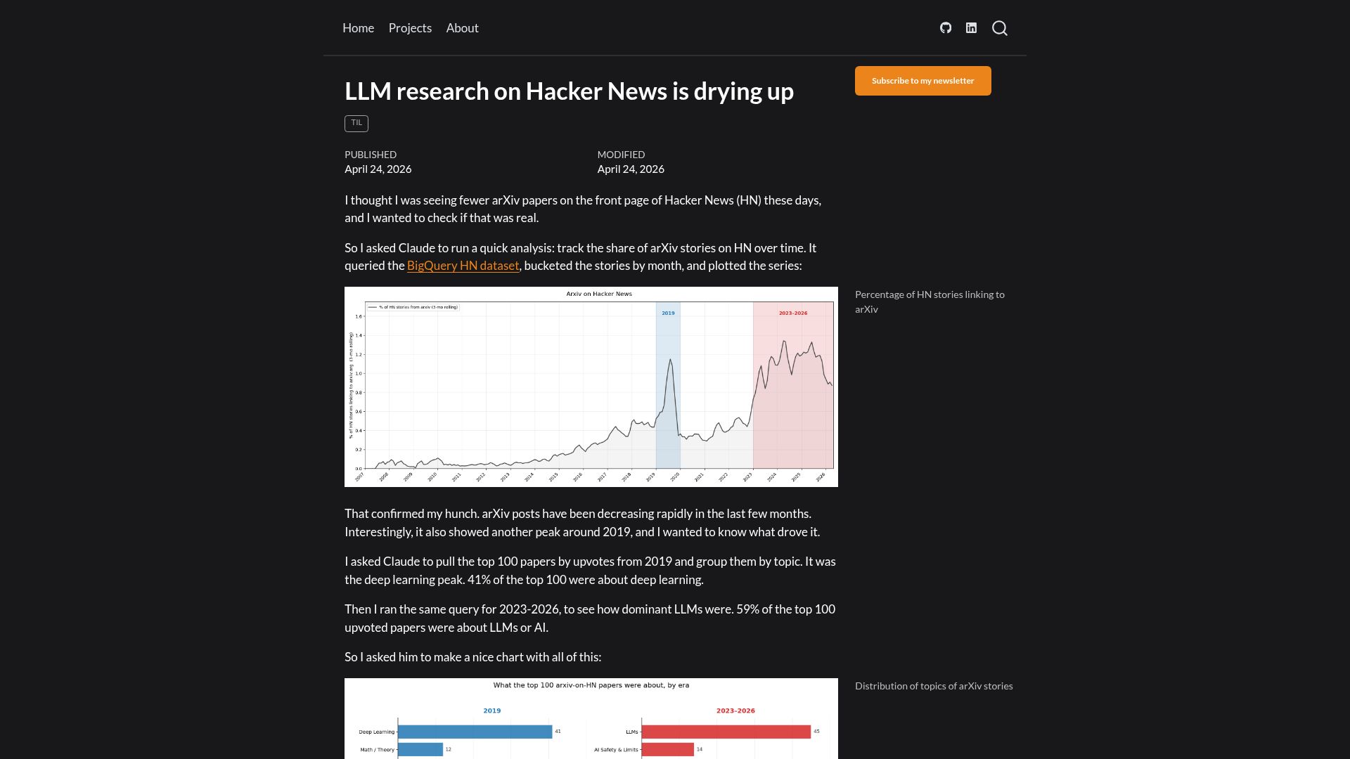Viewport: 1350px width, 759px height.
Task: Open the Projects menu item
Action: [410, 28]
